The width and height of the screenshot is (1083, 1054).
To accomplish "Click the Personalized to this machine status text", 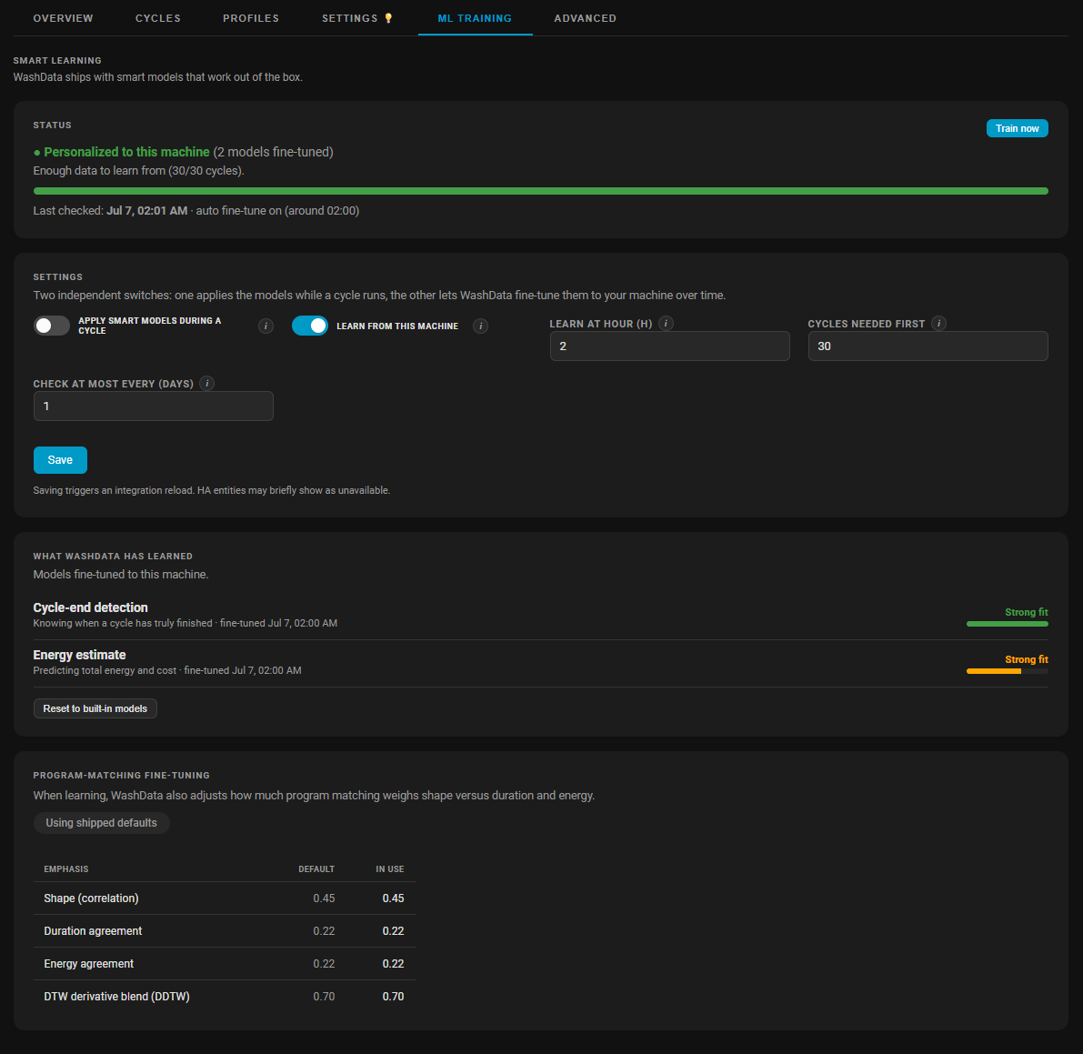I will [126, 152].
